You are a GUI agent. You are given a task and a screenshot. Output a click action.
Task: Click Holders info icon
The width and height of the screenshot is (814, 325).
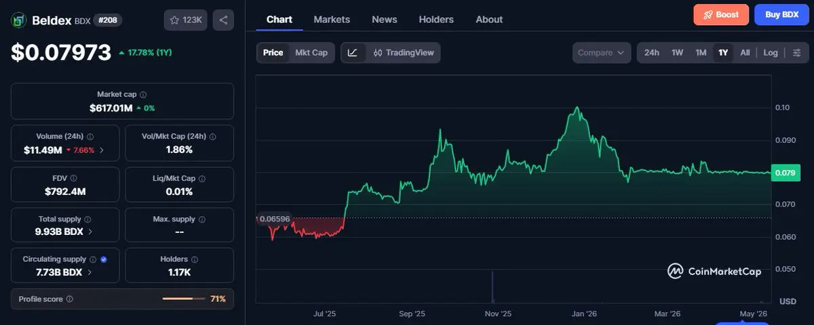point(195,259)
